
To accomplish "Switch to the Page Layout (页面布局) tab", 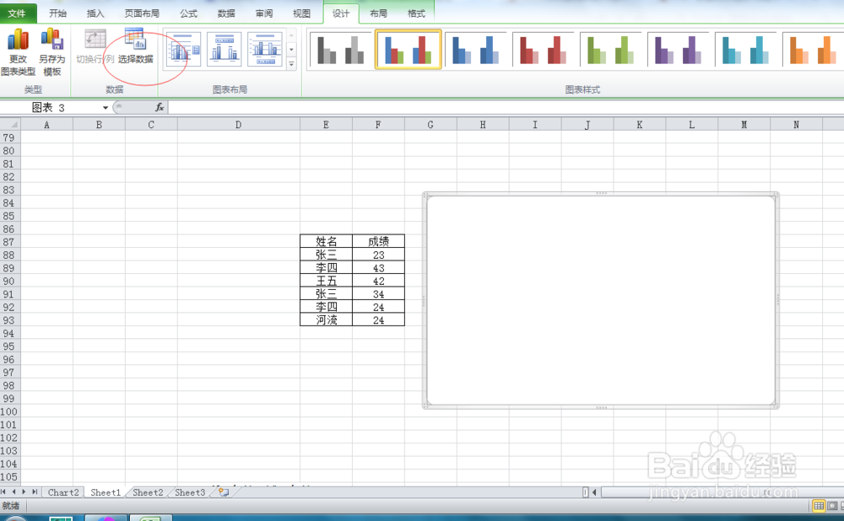I will 142,13.
